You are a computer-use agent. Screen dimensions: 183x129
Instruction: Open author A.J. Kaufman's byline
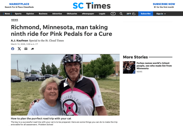[19, 41]
